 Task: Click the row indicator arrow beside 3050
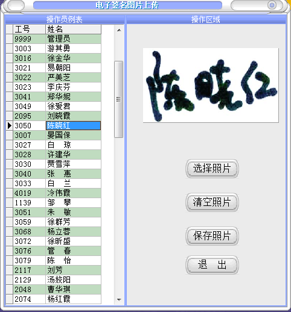click(9, 126)
